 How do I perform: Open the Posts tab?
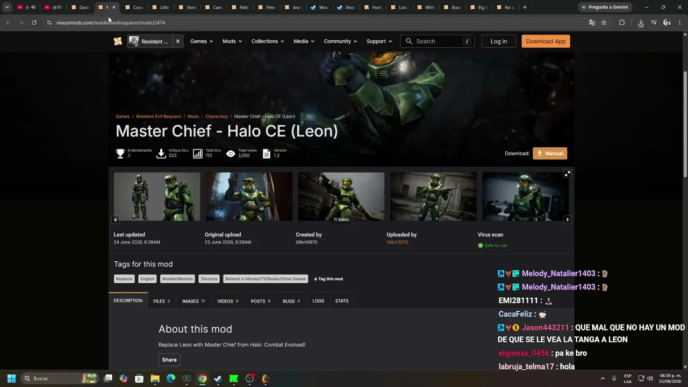pos(261,301)
